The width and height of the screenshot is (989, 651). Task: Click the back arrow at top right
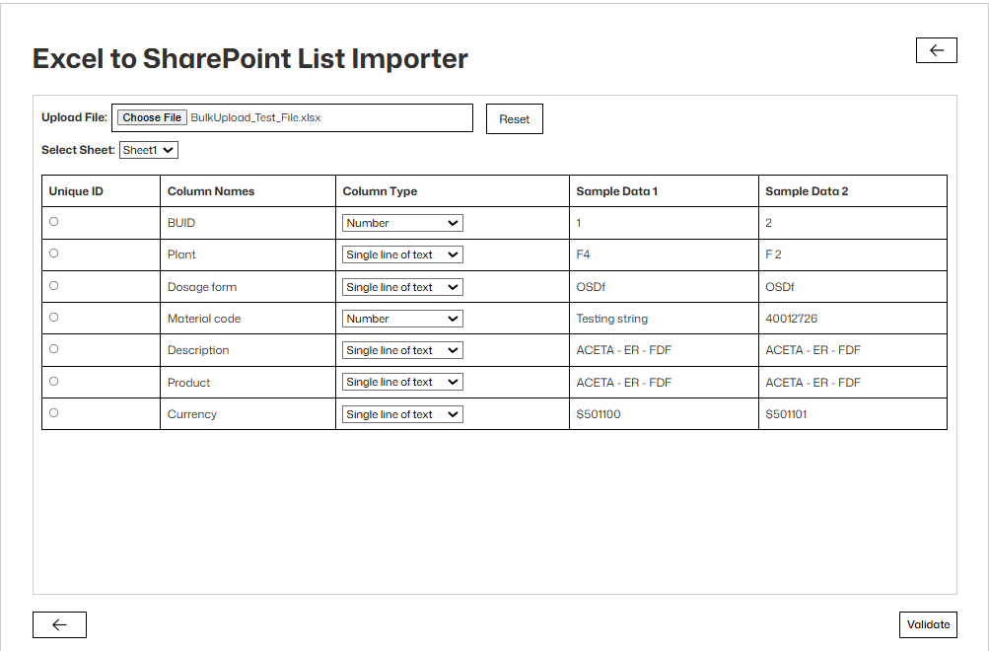936,50
